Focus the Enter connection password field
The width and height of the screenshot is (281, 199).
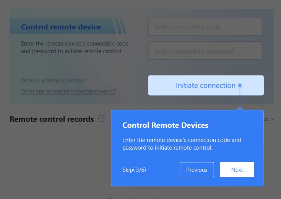pyautogui.click(x=206, y=51)
